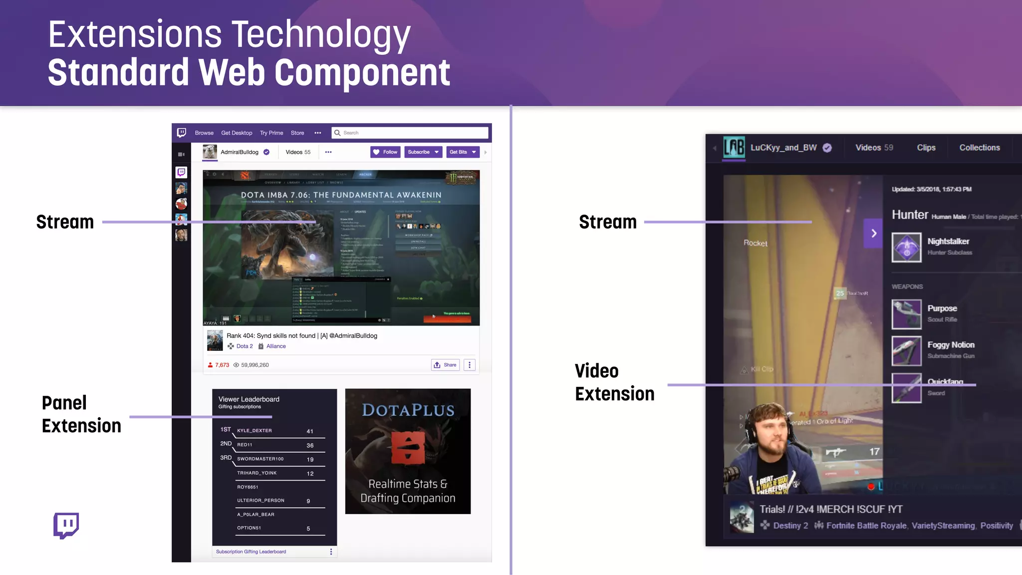This screenshot has width=1022, height=575.
Task: Select the Purpose scout rifle icon
Action: (906, 314)
